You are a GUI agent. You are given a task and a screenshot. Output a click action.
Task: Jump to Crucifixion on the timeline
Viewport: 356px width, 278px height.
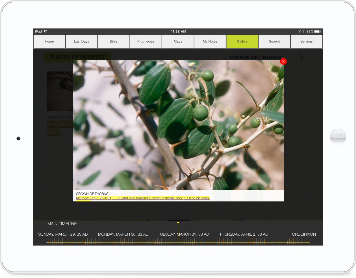(304, 234)
